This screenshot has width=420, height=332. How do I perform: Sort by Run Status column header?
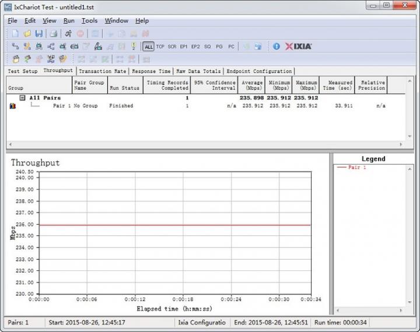coord(125,85)
